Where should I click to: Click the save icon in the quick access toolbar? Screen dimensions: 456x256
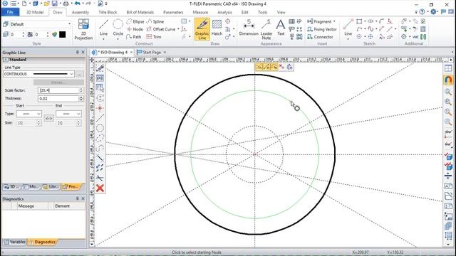(55, 4)
